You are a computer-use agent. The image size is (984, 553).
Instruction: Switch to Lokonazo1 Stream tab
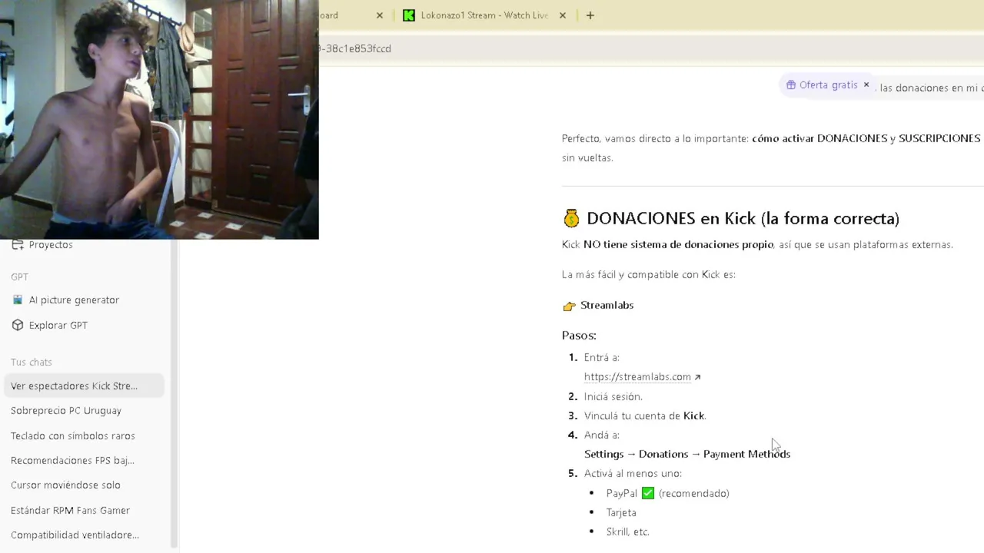pyautogui.click(x=484, y=15)
